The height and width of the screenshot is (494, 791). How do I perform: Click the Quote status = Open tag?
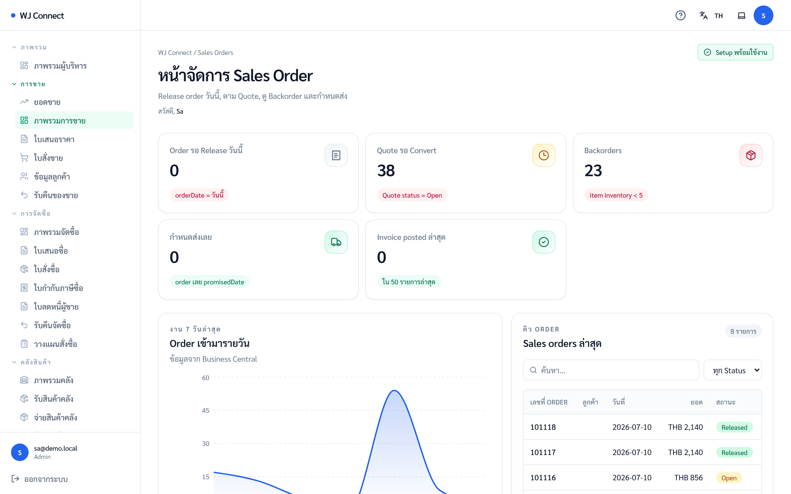(x=412, y=195)
